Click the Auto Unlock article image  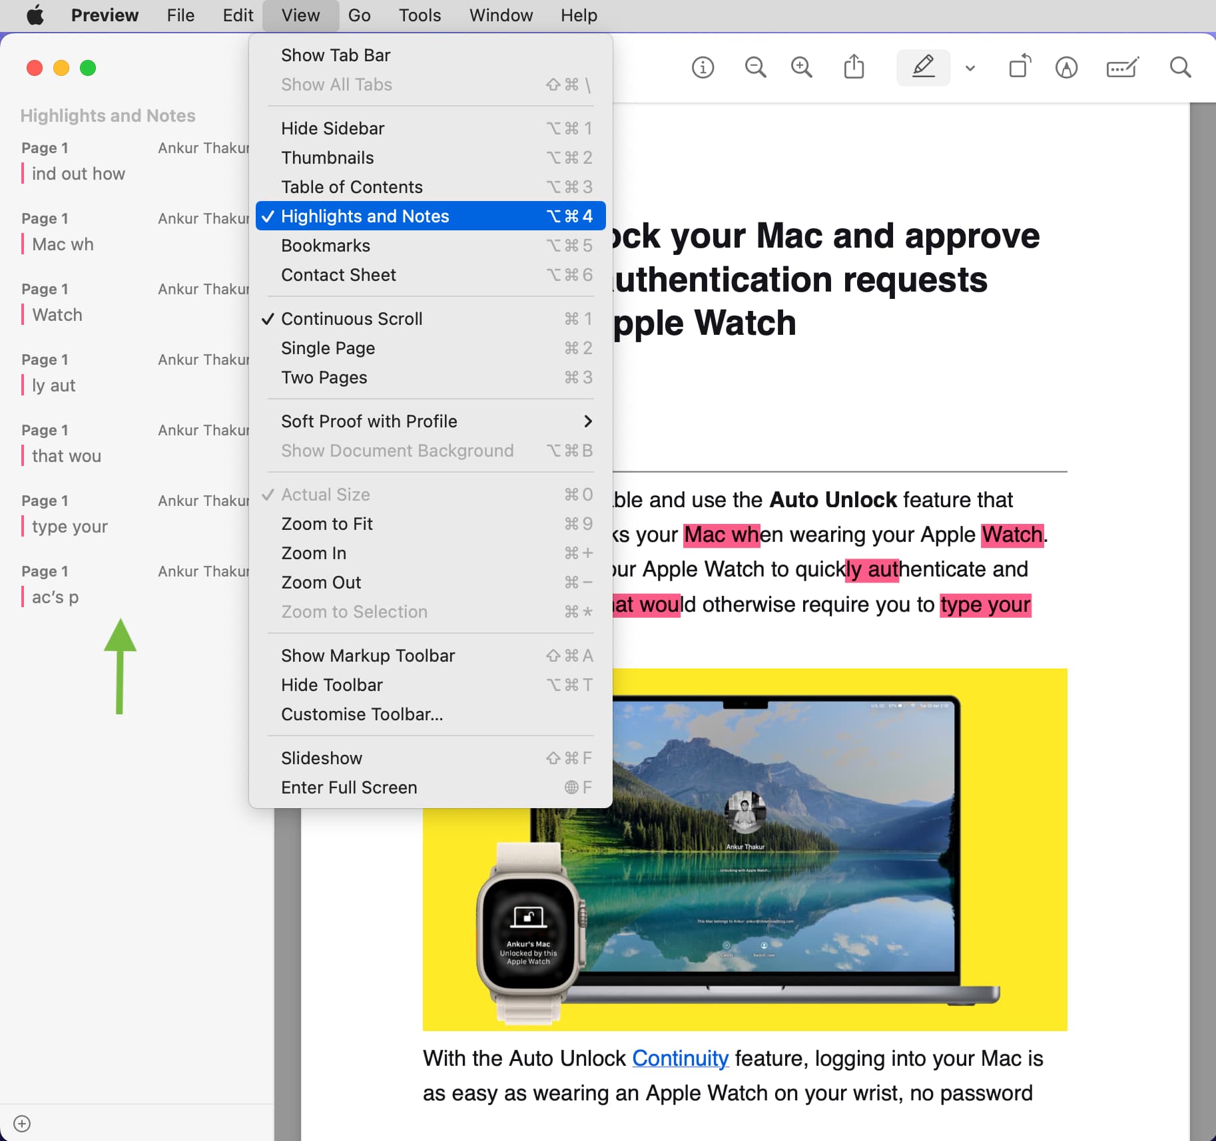[x=745, y=849]
